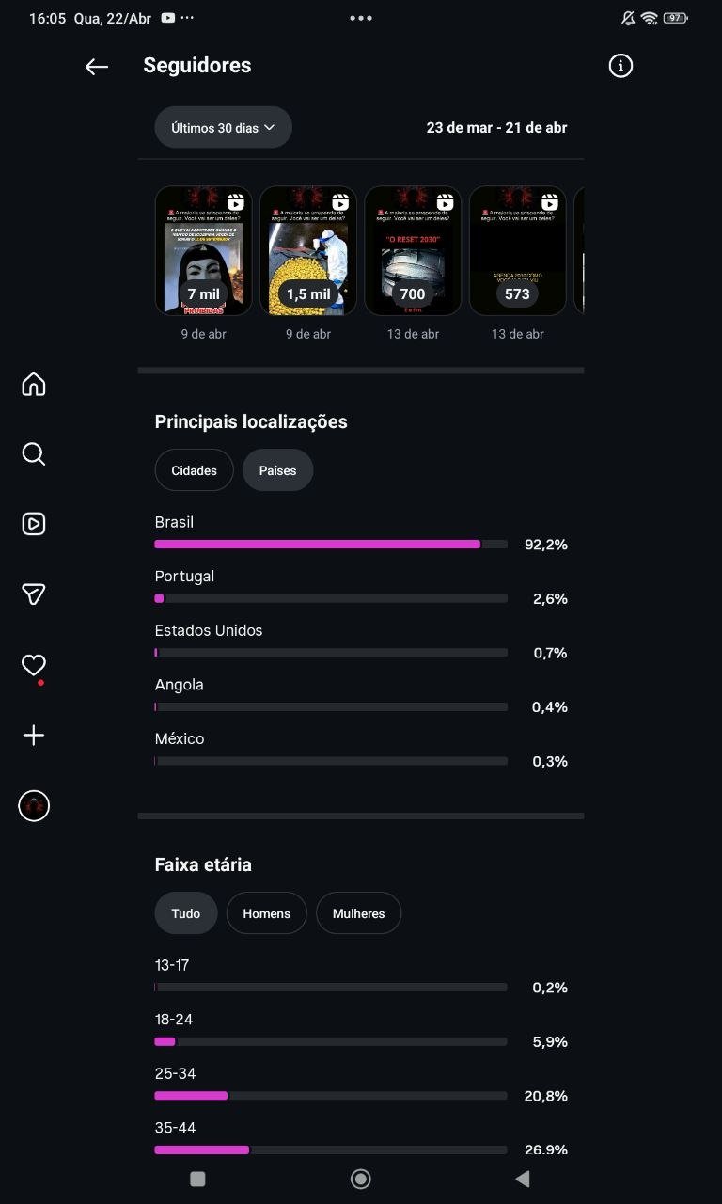The width and height of the screenshot is (722, 1204).
Task: Open the Home icon in sidebar
Action: [34, 384]
